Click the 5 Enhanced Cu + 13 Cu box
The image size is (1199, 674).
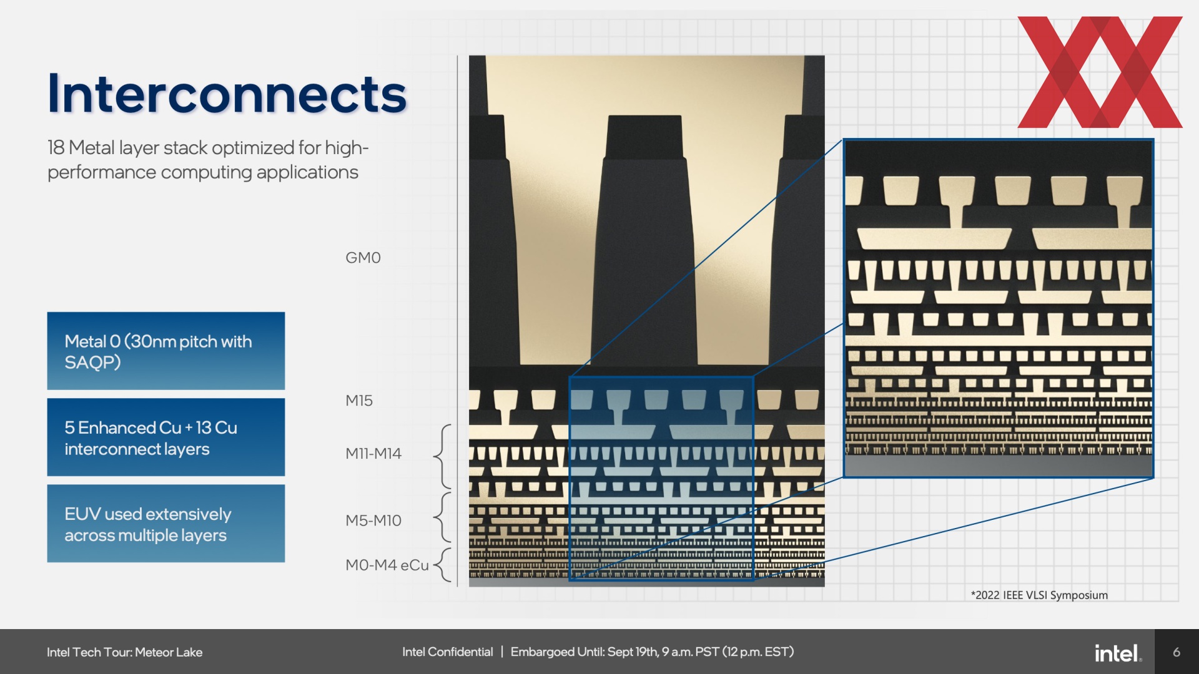pyautogui.click(x=166, y=437)
